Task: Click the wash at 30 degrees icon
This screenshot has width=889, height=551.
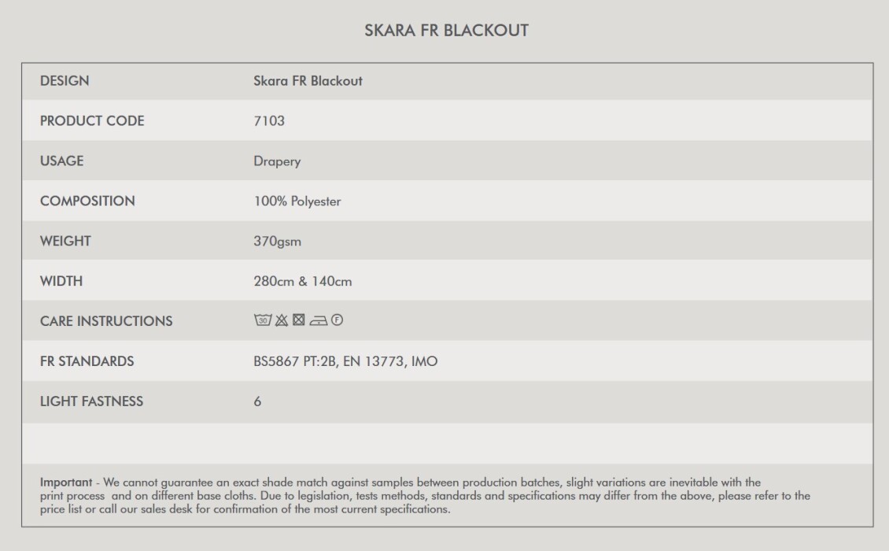Action: click(263, 320)
